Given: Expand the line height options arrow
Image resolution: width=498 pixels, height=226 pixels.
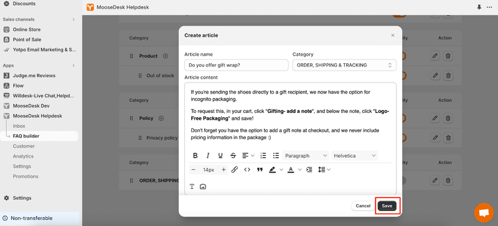Looking at the screenshot, I should (x=329, y=169).
